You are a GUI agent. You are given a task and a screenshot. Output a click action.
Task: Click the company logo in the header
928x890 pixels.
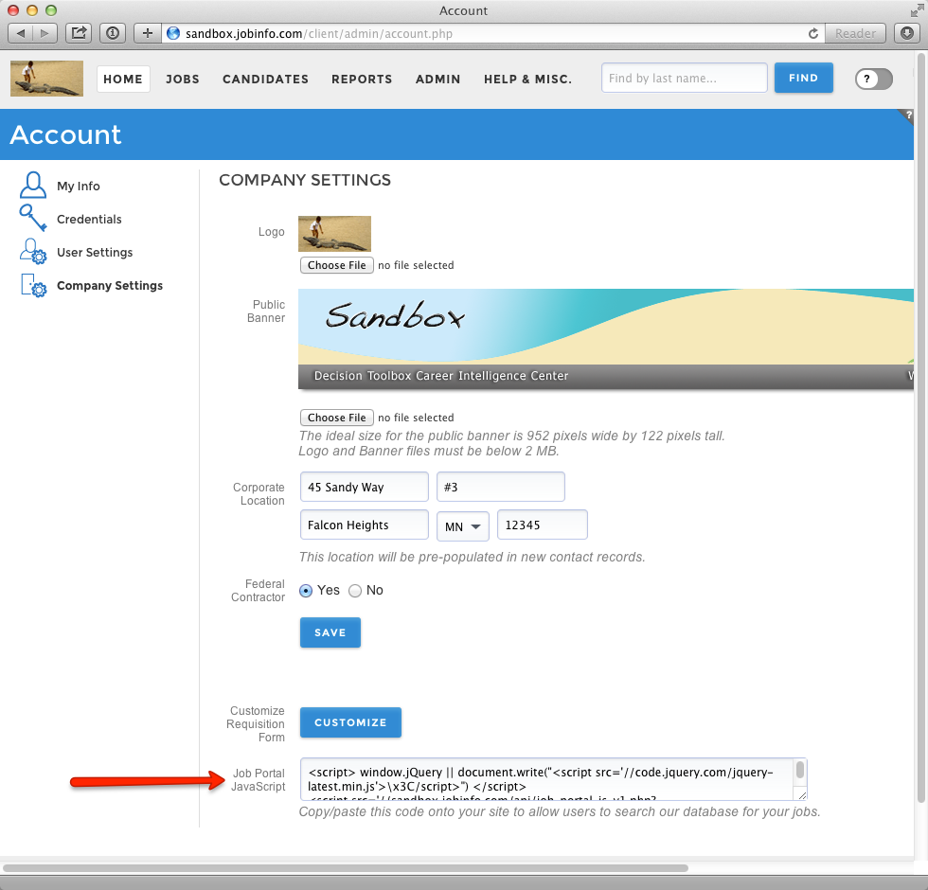coord(46,78)
